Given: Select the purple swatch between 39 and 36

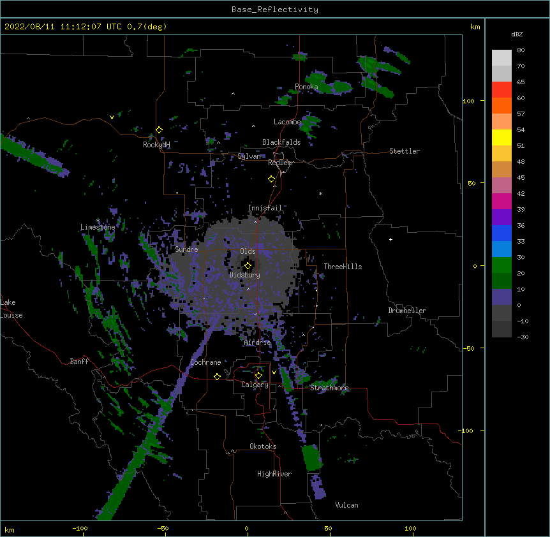Looking at the screenshot, I should coord(502,217).
